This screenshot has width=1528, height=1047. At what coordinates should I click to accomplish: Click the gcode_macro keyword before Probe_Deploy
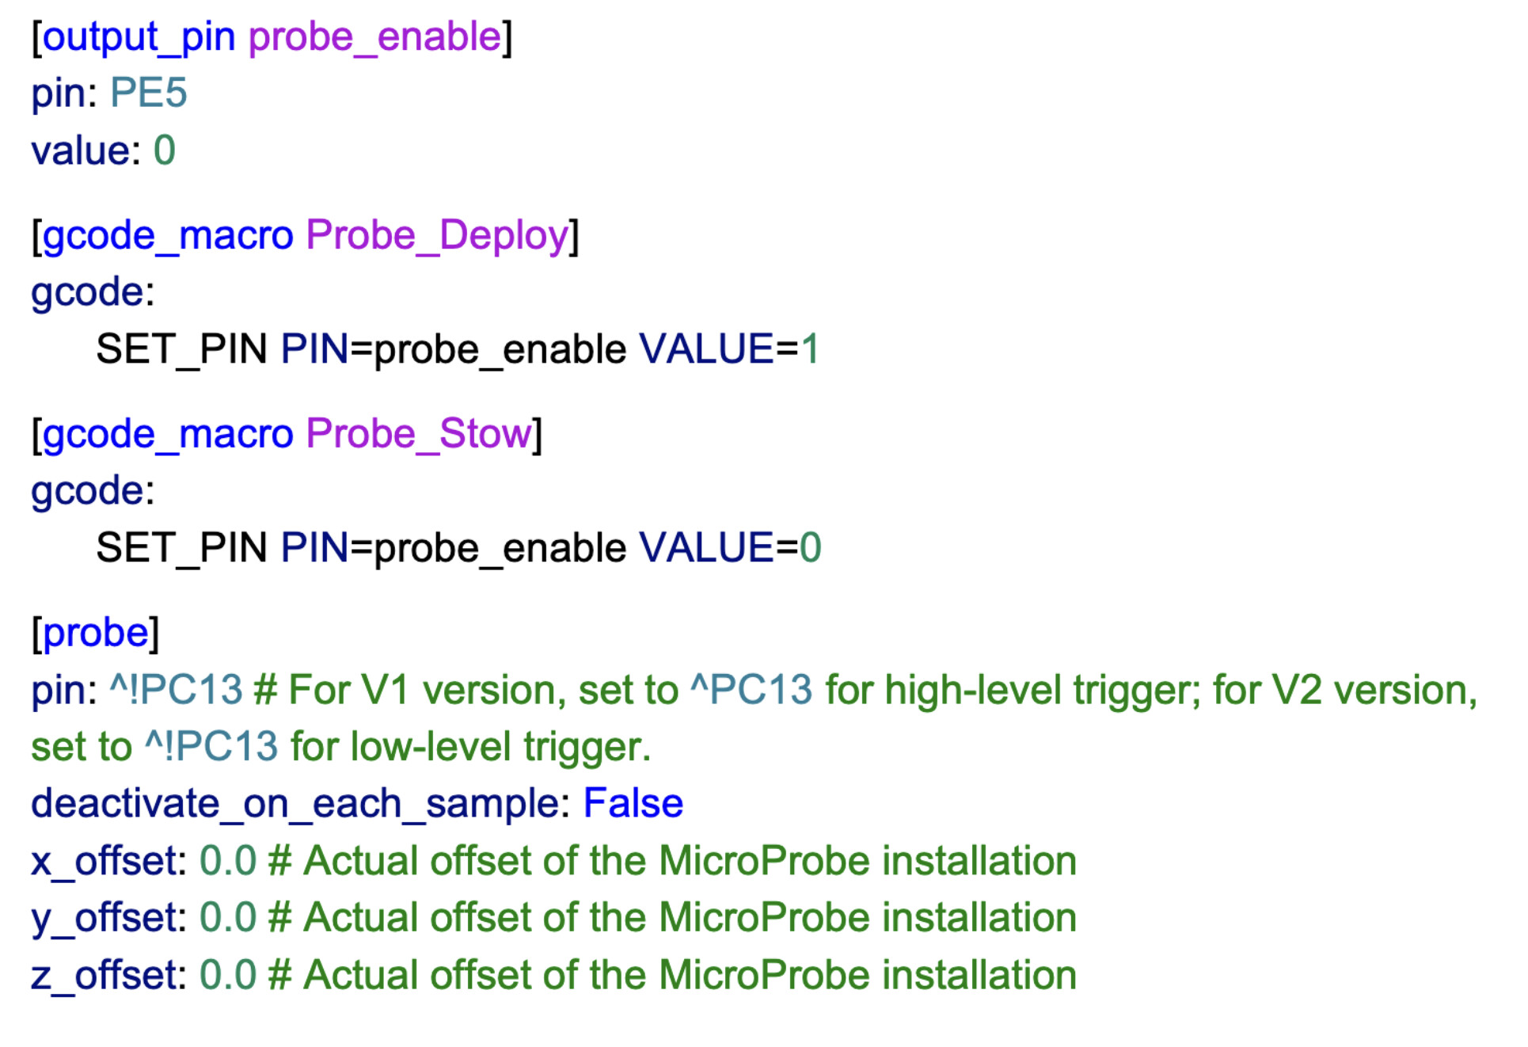pyautogui.click(x=168, y=235)
